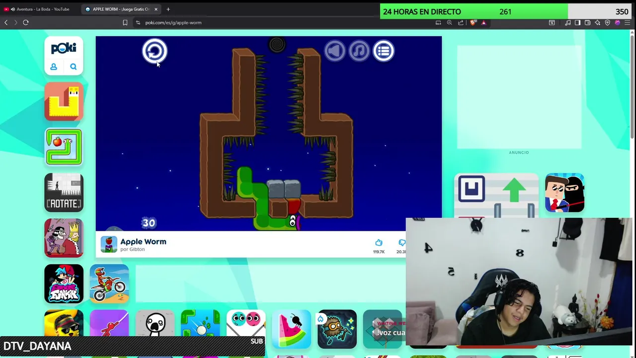Click the Apple Worm game title
This screenshot has width=636, height=358.
click(x=143, y=242)
